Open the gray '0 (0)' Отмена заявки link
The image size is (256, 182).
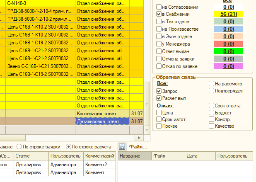229,58
